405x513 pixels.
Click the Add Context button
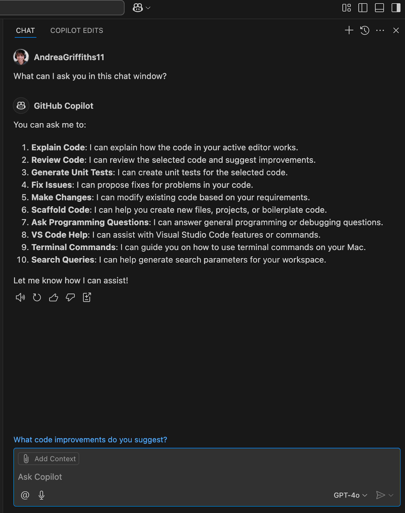coord(49,459)
